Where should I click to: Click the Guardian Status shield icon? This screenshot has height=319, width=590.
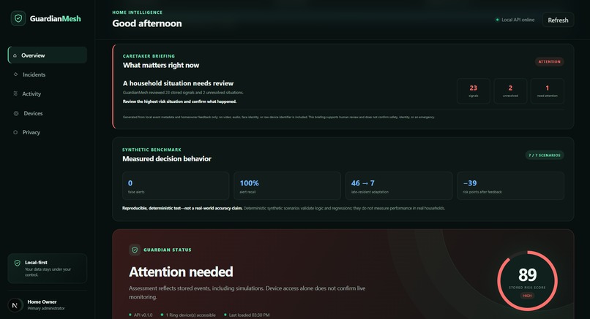tap(135, 250)
